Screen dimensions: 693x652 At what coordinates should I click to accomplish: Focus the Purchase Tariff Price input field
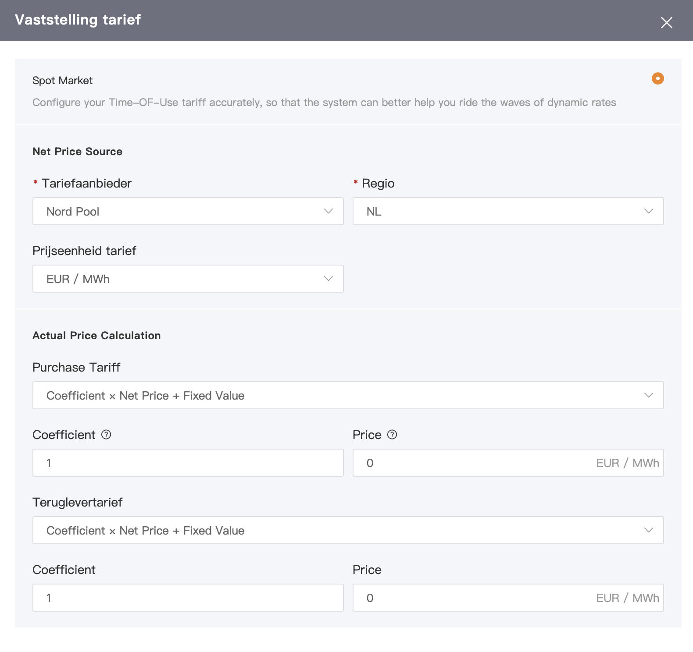(474, 463)
